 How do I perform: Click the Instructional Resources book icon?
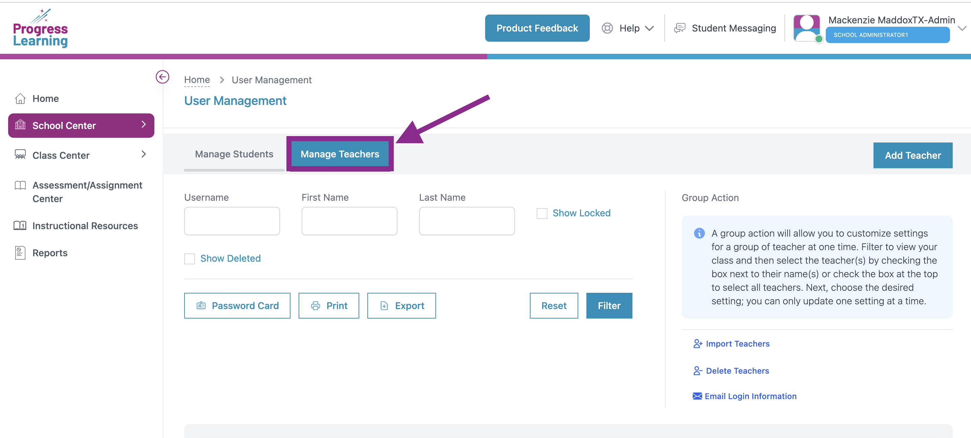tap(20, 225)
